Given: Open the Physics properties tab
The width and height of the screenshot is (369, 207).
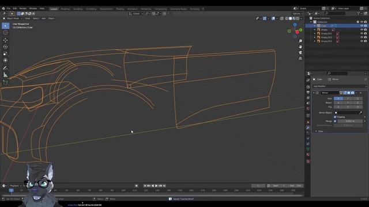Looking at the screenshot, I should 308,139.
